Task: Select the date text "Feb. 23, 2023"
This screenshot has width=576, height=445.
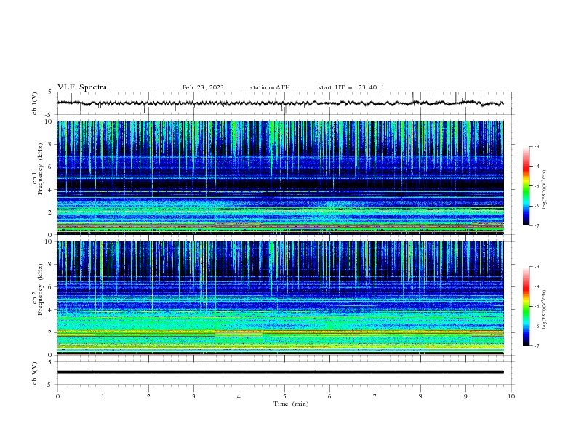Action: tap(203, 87)
